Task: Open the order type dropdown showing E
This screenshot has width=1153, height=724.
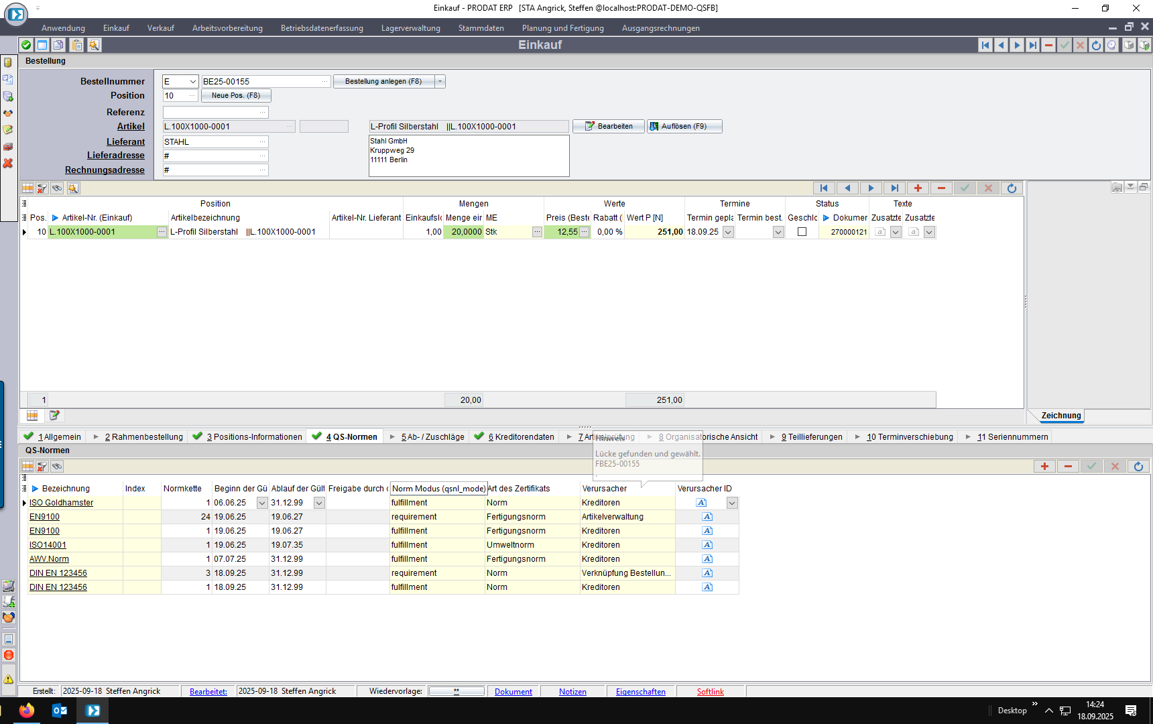Action: (x=192, y=82)
